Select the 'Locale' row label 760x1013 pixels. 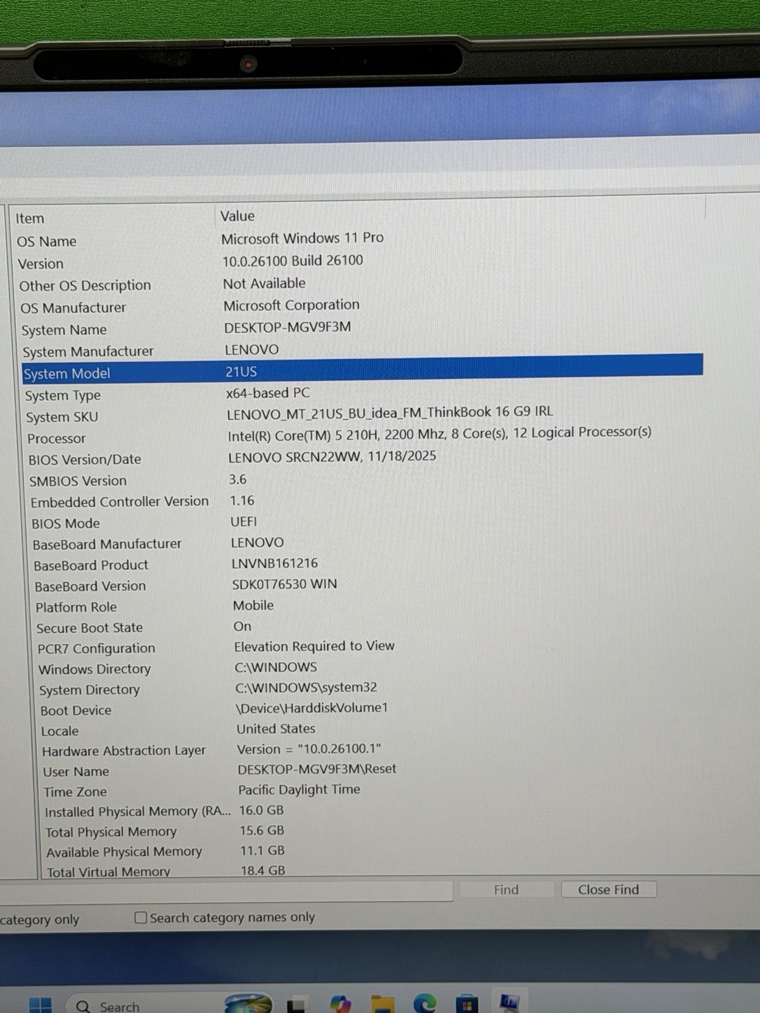coord(60,731)
